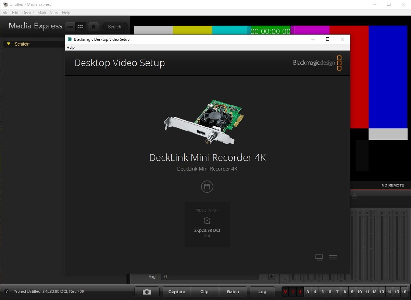411x300 pixels.
Task: Open the View menu in Media Express
Action: 54,13
